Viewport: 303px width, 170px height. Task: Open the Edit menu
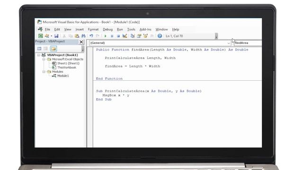pos(57,29)
